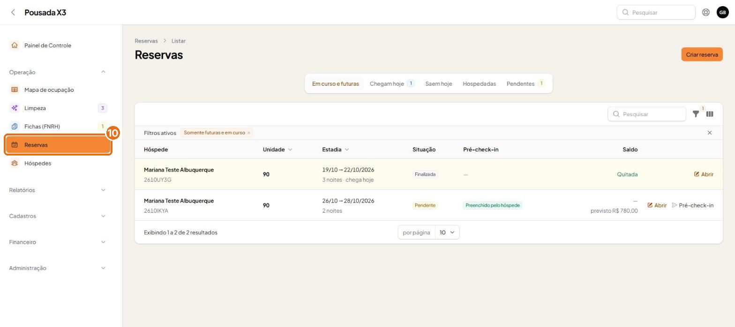This screenshot has height=327, width=735.
Task: Click the back arrow beside Pousada X3
Action: point(13,13)
